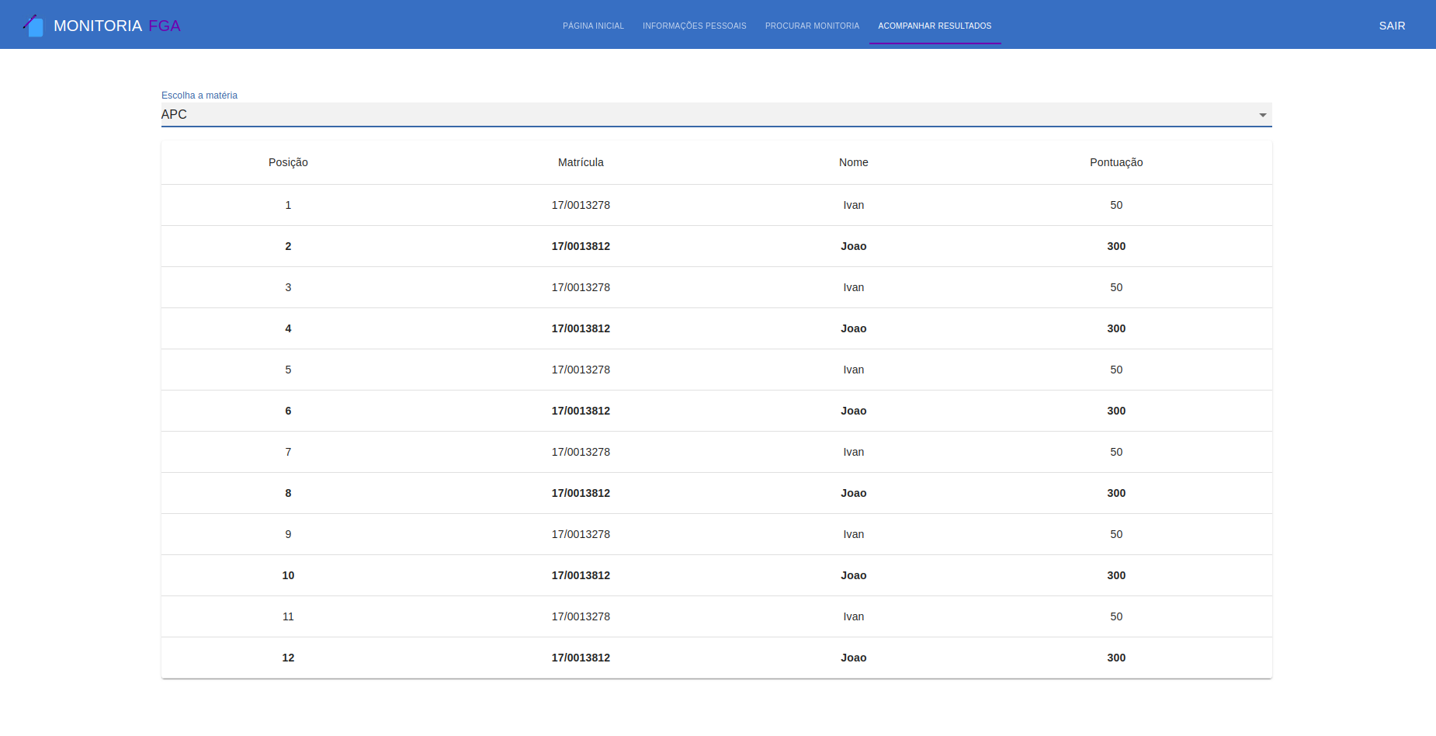Click matrícula 17/0013278 in row 3

click(x=581, y=287)
